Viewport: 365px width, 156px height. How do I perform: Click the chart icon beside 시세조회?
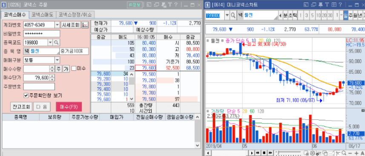(x=85, y=25)
